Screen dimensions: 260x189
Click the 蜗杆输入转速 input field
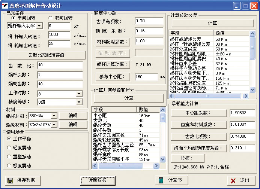pos(59,35)
